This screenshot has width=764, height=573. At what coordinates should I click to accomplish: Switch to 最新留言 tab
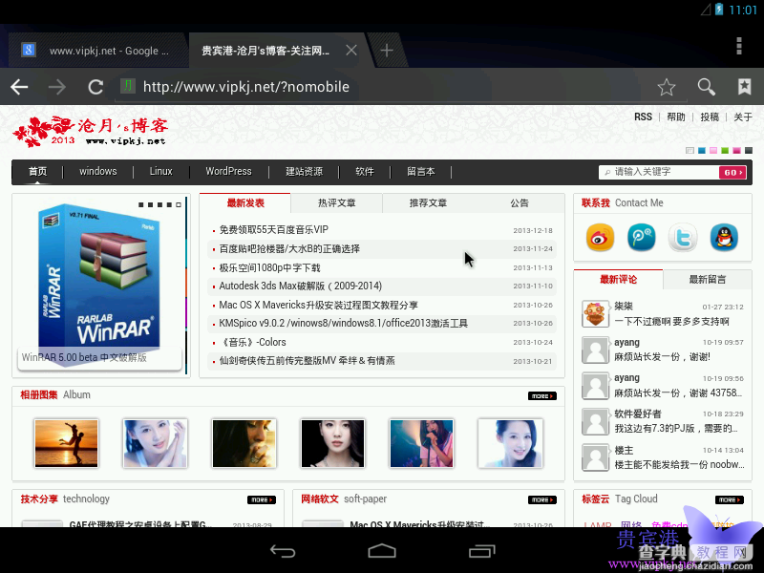coord(707,280)
